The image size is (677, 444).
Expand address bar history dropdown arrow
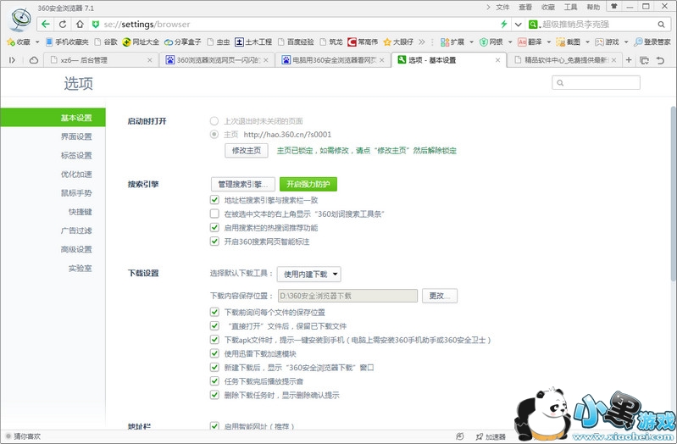[518, 25]
